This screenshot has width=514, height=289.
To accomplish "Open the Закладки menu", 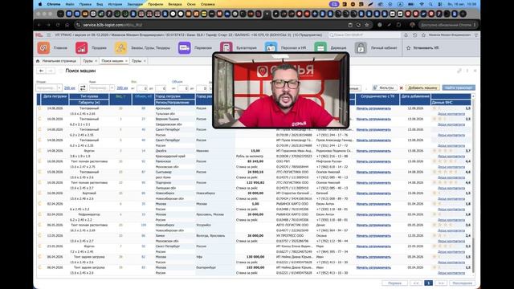I will coord(135,4).
